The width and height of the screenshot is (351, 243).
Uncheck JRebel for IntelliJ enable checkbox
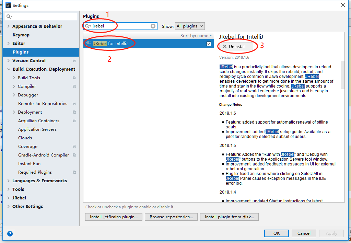click(209, 44)
